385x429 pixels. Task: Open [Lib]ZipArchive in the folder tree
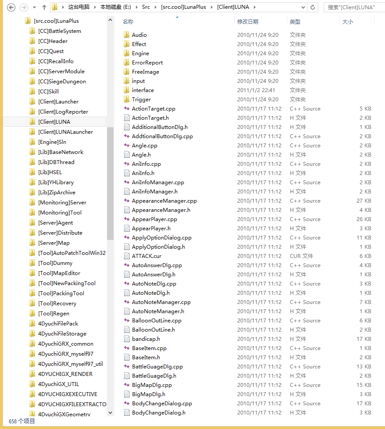point(57,192)
